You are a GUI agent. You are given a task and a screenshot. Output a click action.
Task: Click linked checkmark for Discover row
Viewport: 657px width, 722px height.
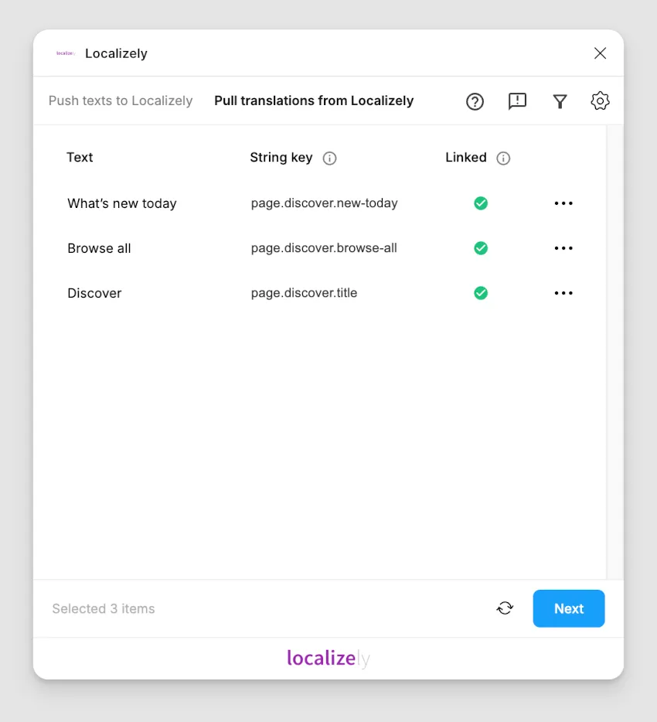[x=481, y=293]
